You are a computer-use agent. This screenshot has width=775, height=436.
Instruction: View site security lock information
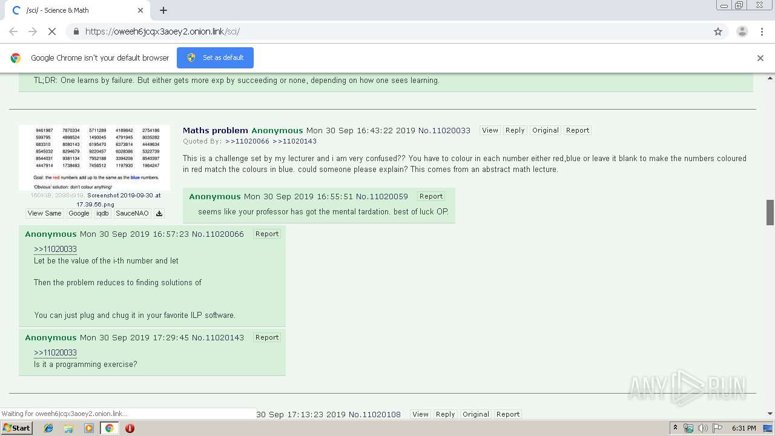[x=76, y=31]
